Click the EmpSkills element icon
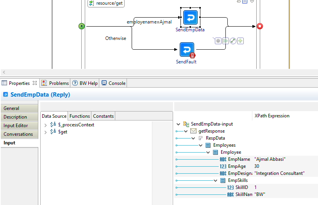Screen dimensions: 318x205 point(223,180)
